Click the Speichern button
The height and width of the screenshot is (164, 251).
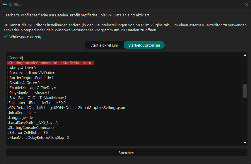(127, 153)
